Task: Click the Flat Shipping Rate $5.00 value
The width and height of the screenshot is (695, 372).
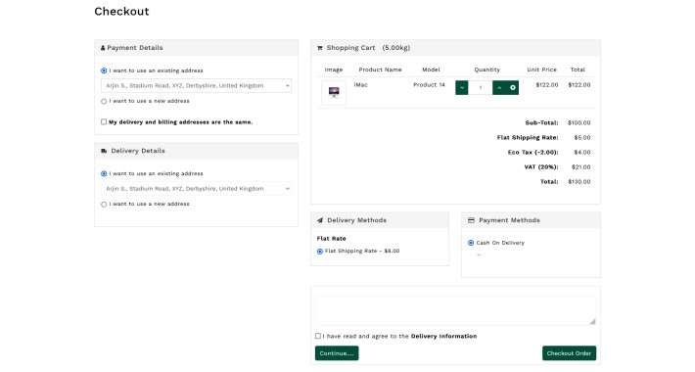Action: pyautogui.click(x=582, y=137)
